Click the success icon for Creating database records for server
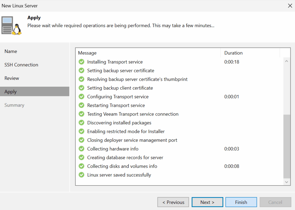Screen dimensions: 295x210 [82, 157]
